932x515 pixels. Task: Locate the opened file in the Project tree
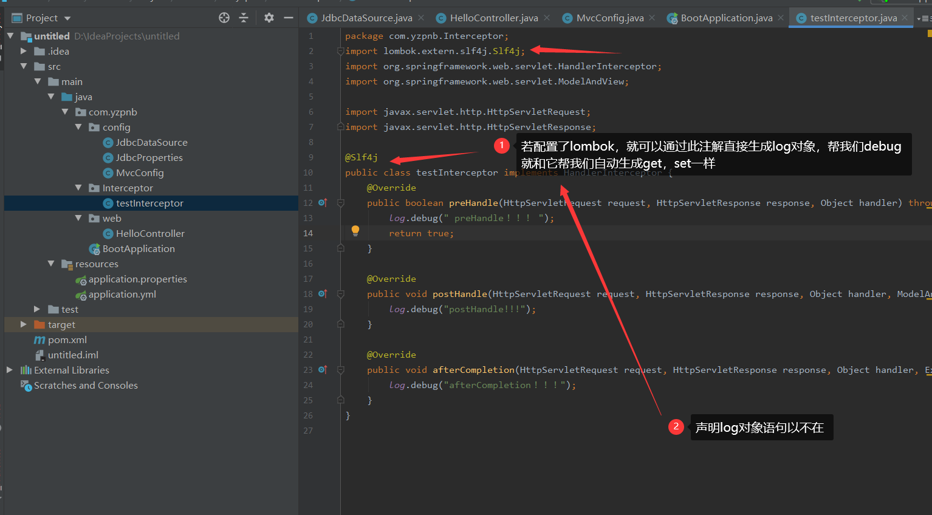224,18
